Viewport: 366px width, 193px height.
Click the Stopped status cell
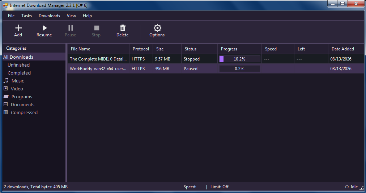pyautogui.click(x=192, y=59)
